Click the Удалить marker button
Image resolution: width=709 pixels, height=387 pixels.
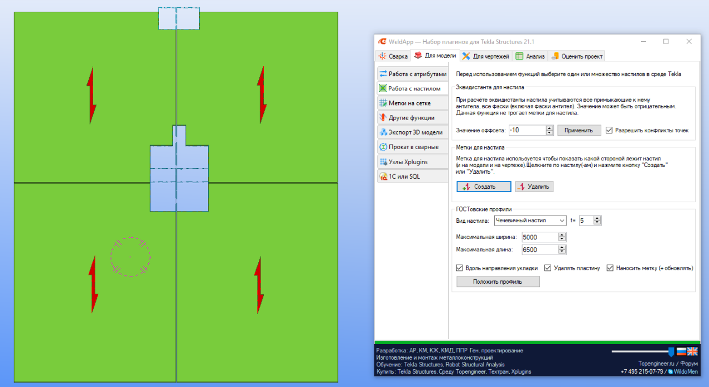[x=534, y=187]
